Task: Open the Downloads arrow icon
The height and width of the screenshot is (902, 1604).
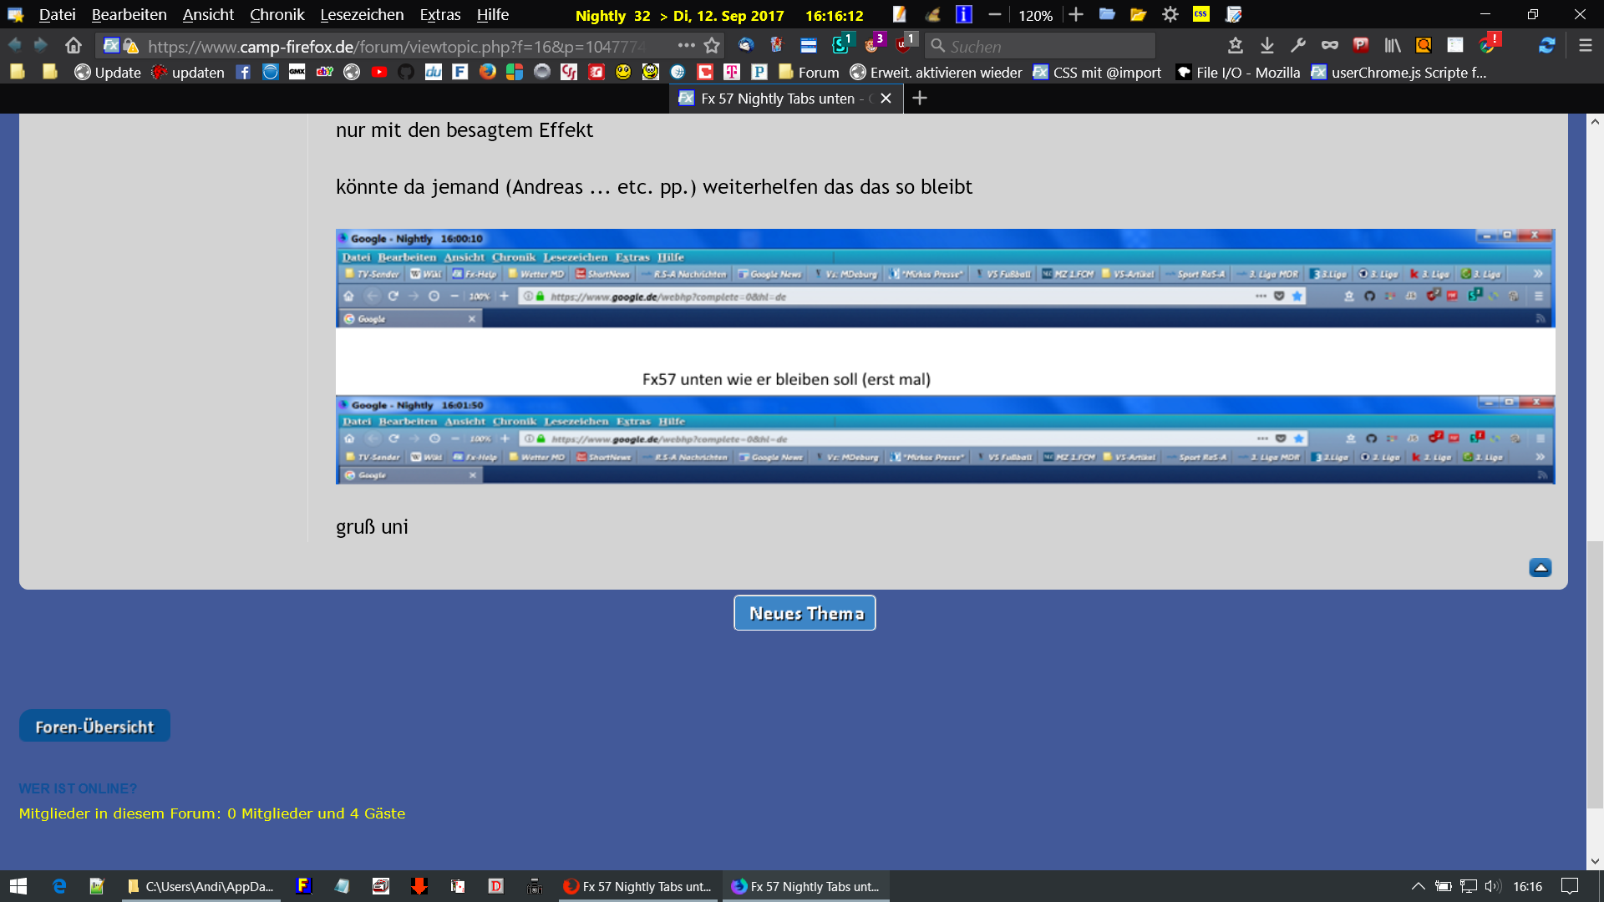Action: pyautogui.click(x=1267, y=46)
